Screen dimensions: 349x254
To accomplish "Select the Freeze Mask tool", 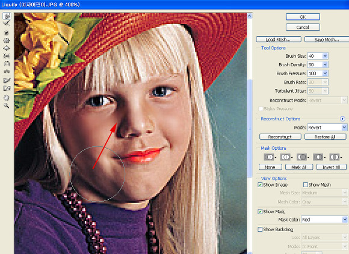I will [x=7, y=81].
